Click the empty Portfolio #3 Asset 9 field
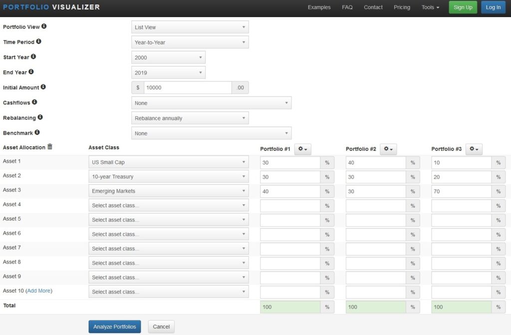 (462, 278)
